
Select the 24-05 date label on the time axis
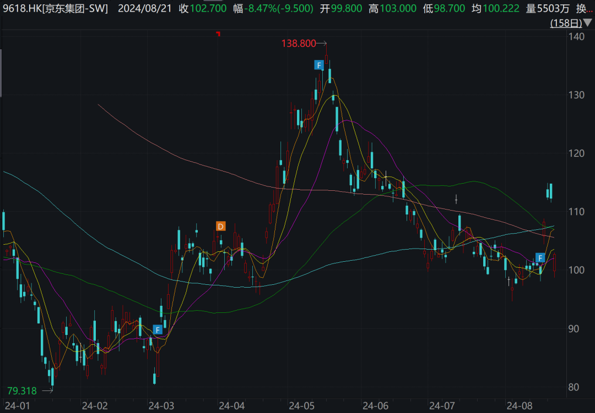pos(302,406)
